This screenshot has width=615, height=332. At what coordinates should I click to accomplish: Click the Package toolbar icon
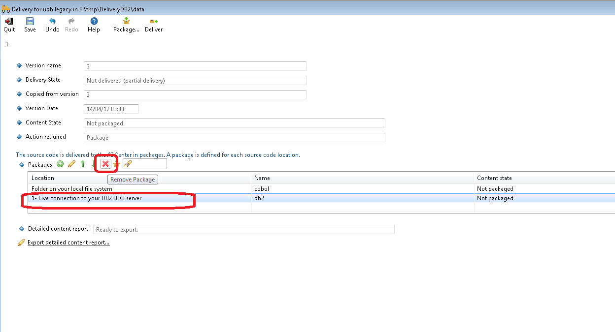[126, 22]
